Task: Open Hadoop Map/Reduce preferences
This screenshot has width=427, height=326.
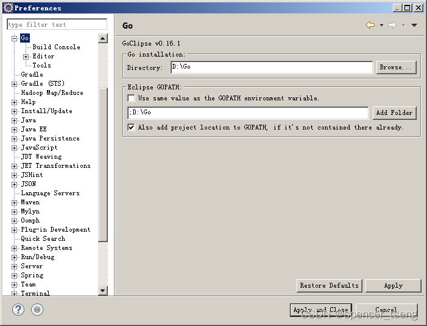Action: click(x=52, y=92)
